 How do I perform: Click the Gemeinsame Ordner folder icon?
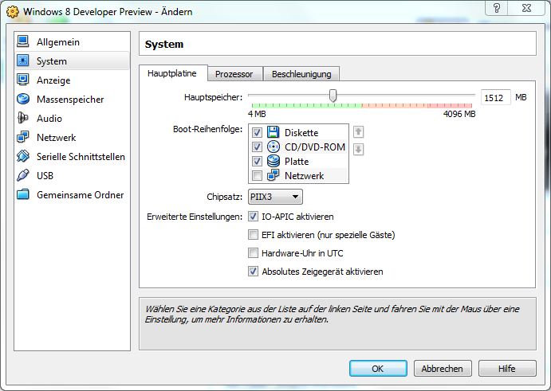tap(23, 194)
